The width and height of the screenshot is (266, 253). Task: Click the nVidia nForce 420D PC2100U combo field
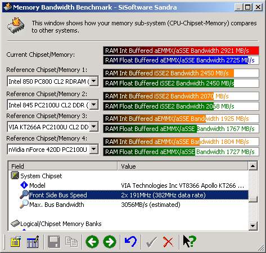[x=53, y=150]
